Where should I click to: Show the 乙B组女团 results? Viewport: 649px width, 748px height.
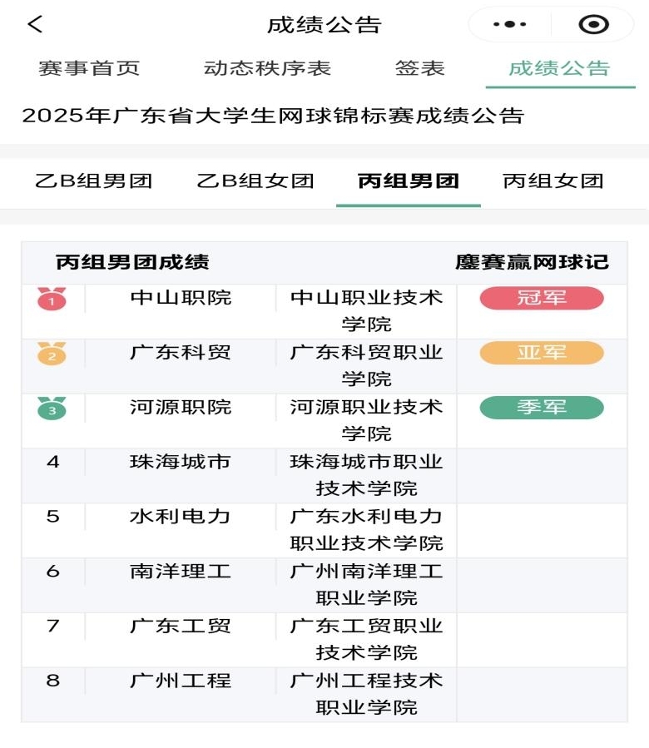coord(255,181)
